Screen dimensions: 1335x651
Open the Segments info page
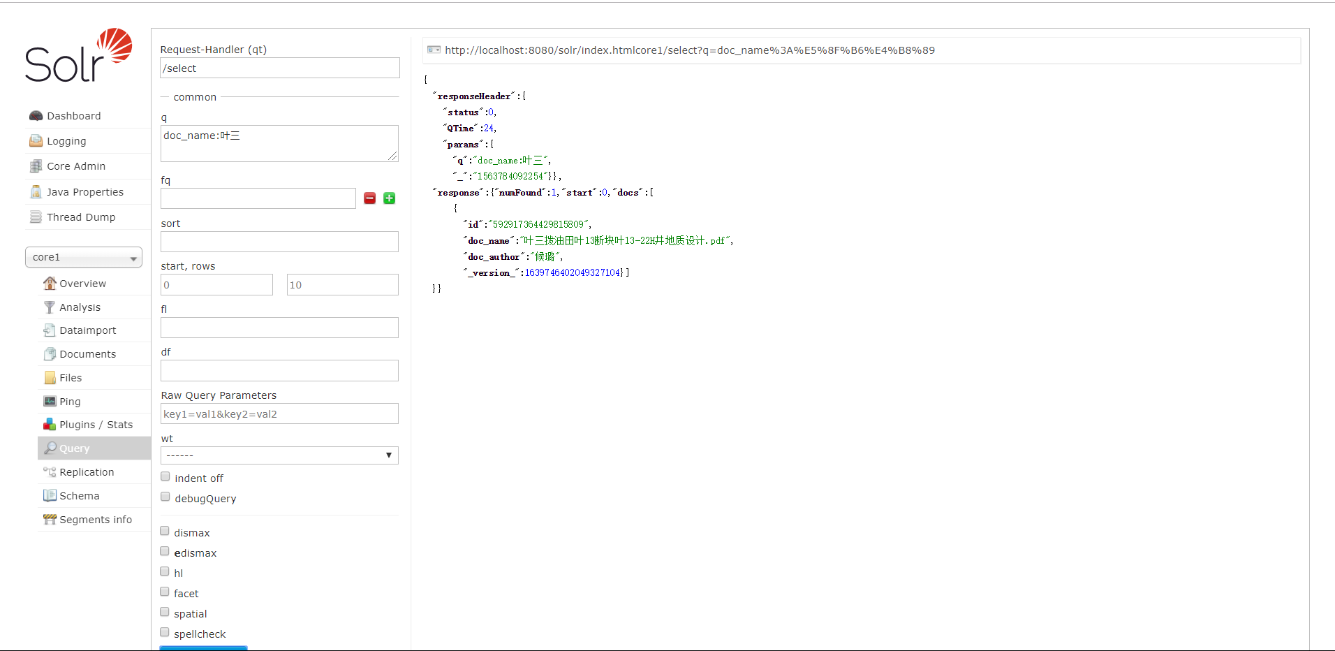click(96, 520)
